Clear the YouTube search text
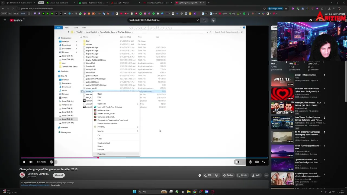This screenshot has width=347, height=195. tap(197, 20)
